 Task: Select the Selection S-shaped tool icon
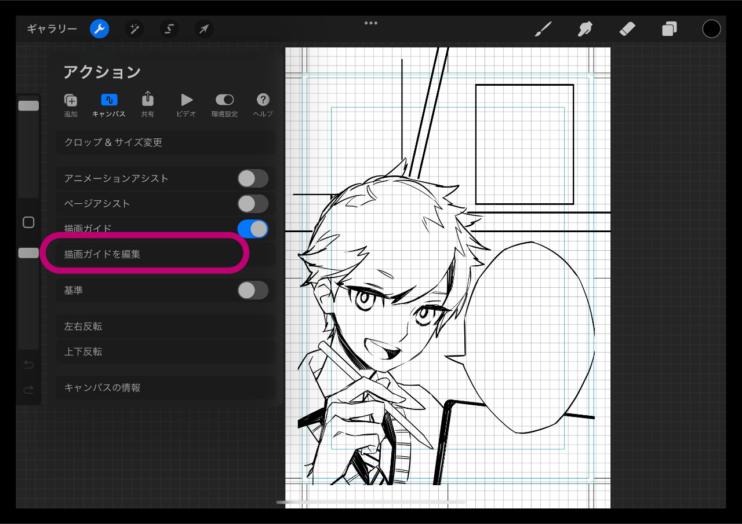click(x=169, y=29)
